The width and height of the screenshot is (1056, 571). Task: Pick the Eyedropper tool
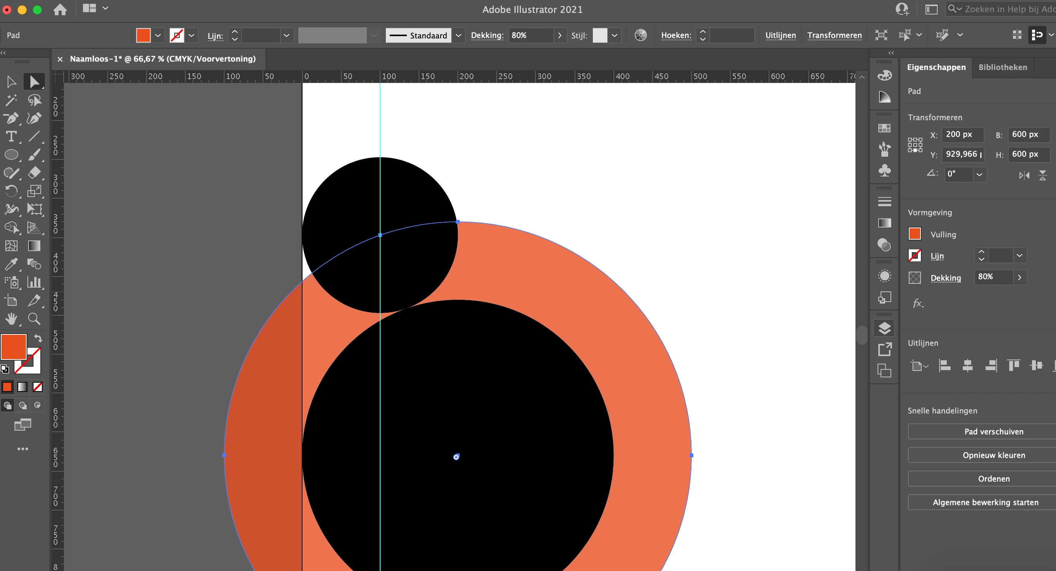pyautogui.click(x=11, y=264)
